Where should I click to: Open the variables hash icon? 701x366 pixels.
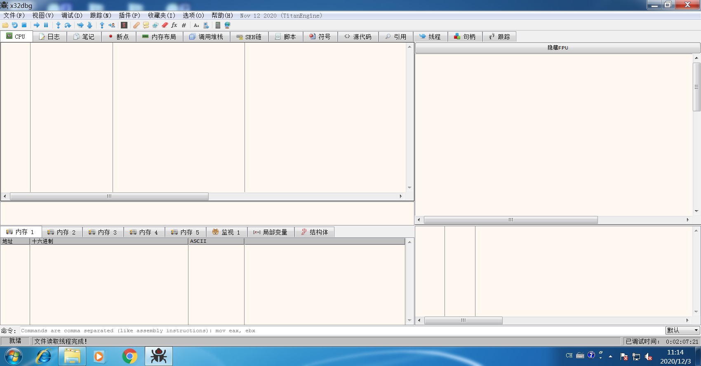tap(183, 25)
